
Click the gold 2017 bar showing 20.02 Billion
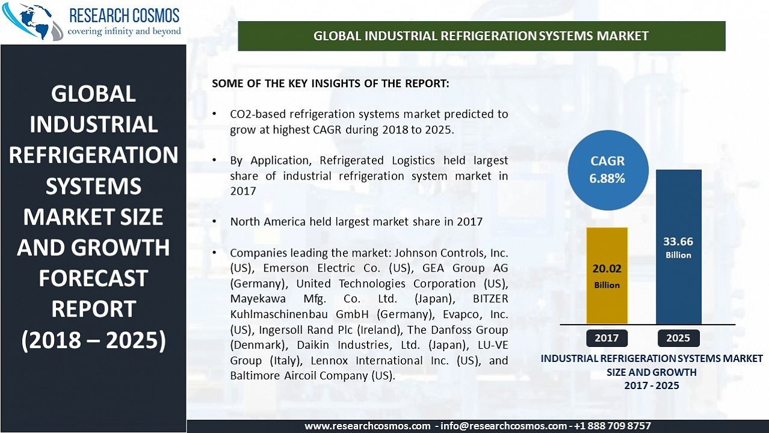(607, 275)
